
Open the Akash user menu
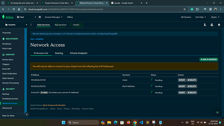(x=215, y=17)
